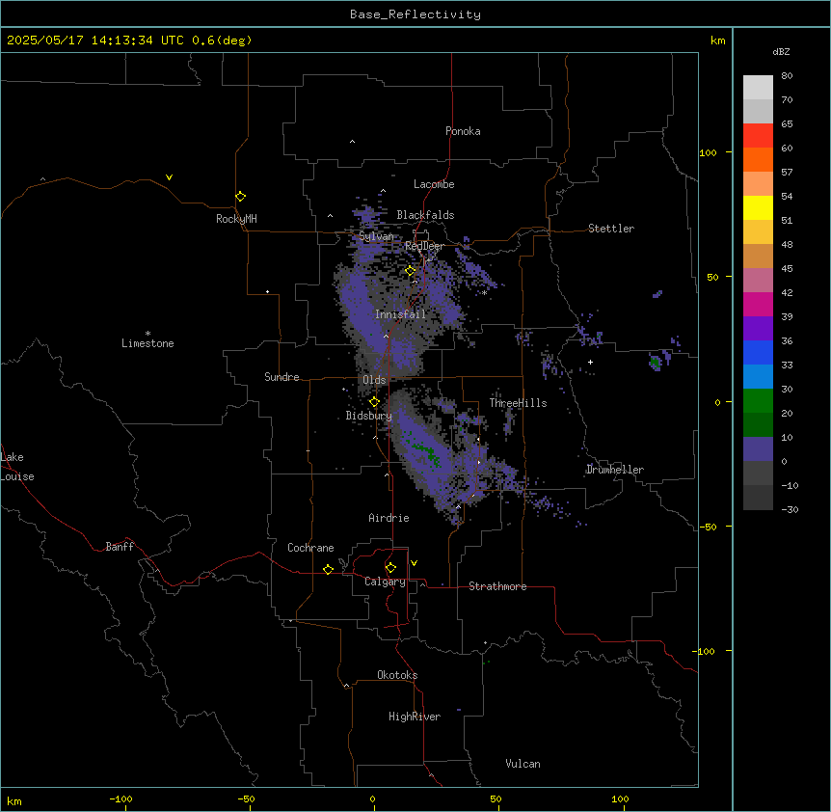Pick the light gray swatch at top of legend
This screenshot has height=812, width=831.
pos(758,87)
